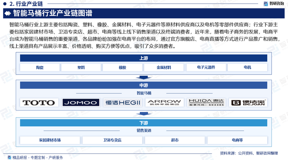Click the 家居建材市场 box

click(50, 140)
